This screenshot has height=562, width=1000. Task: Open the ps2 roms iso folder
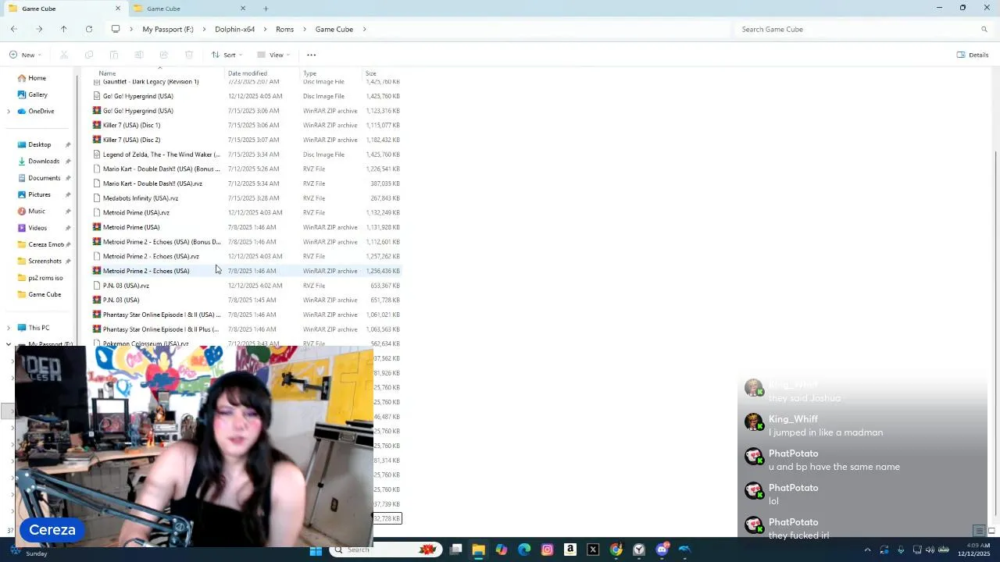pos(45,278)
